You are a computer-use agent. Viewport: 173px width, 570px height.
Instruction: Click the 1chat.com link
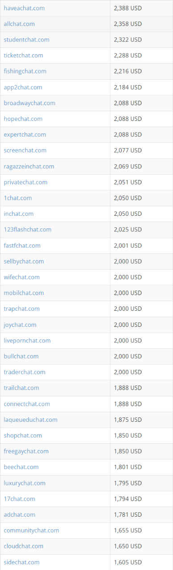point(18,198)
